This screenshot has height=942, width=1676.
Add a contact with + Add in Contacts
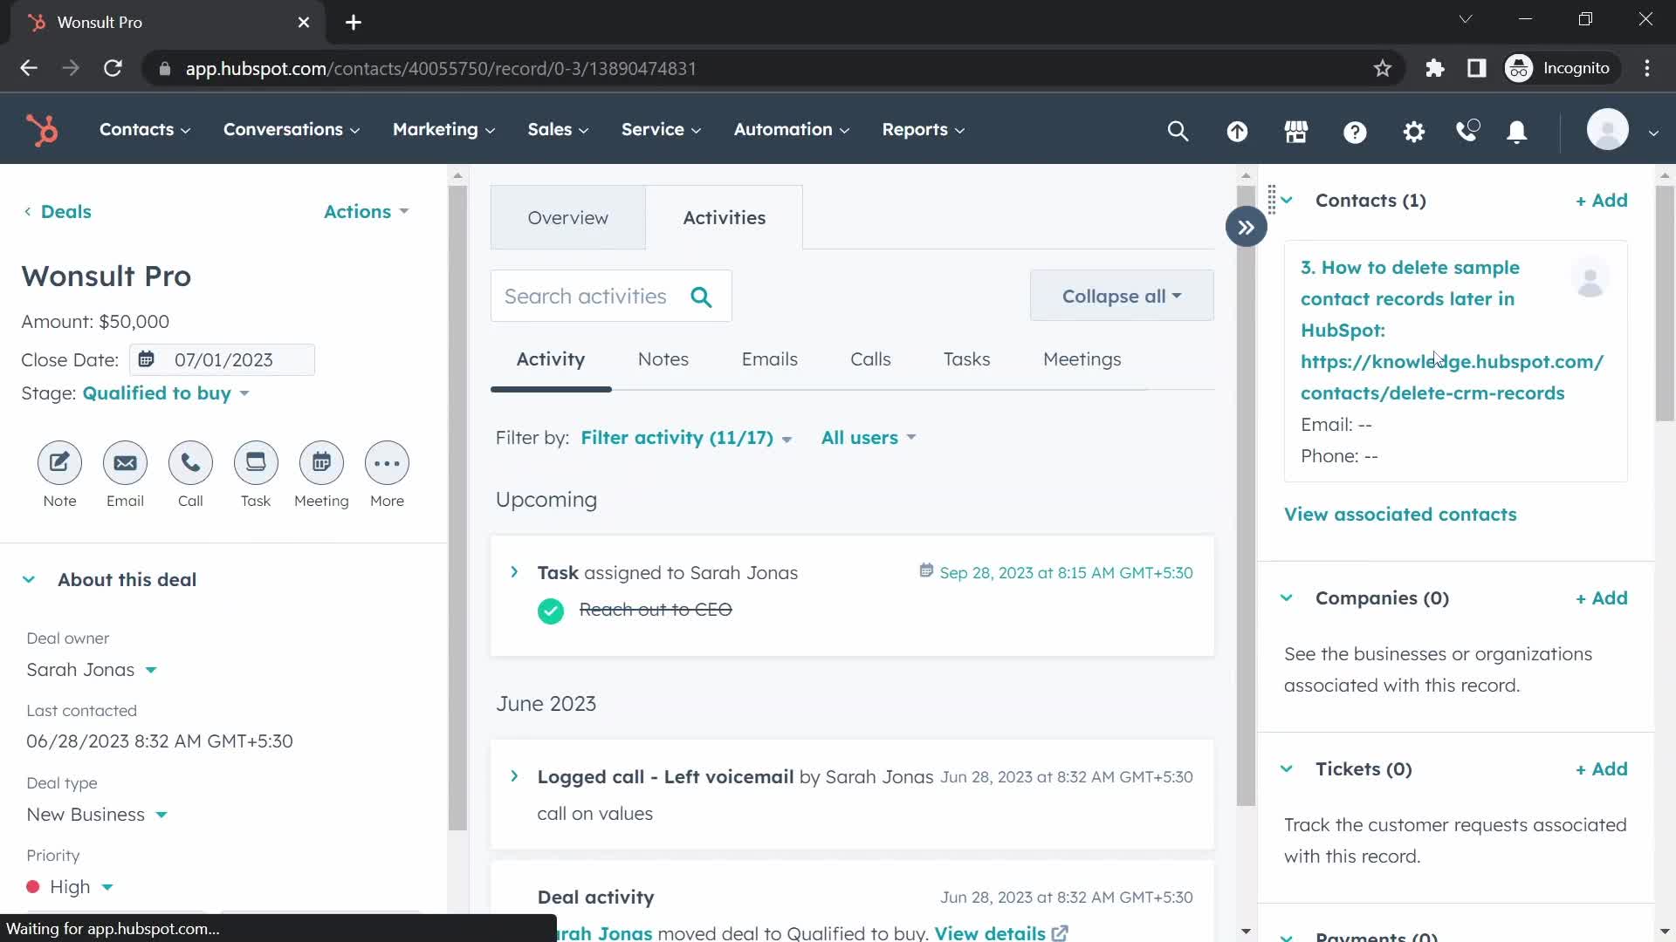pyautogui.click(x=1601, y=201)
